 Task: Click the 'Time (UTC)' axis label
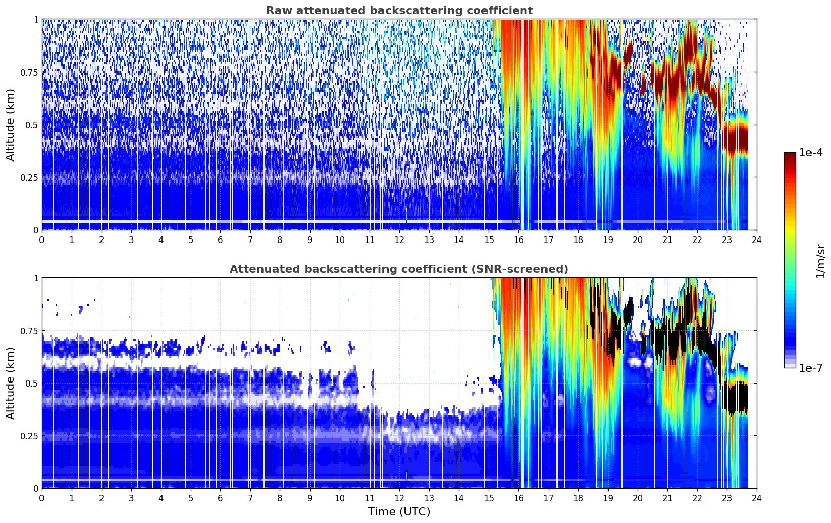[x=399, y=512]
